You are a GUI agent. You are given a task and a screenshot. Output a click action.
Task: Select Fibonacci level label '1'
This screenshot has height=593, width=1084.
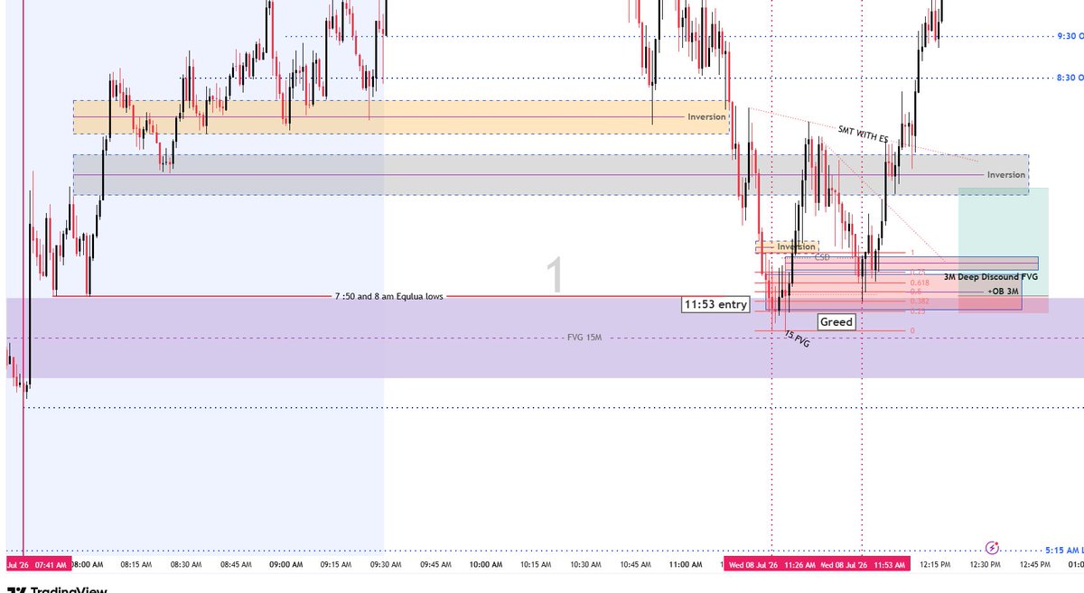[912, 253]
